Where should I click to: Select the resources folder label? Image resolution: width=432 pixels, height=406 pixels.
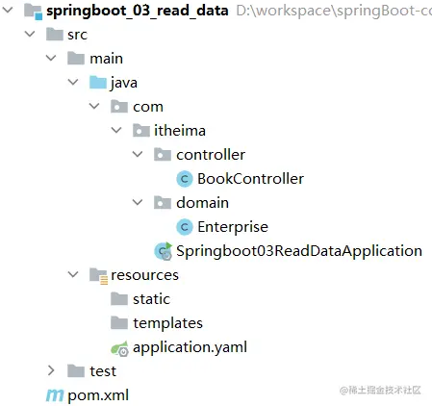[144, 275]
